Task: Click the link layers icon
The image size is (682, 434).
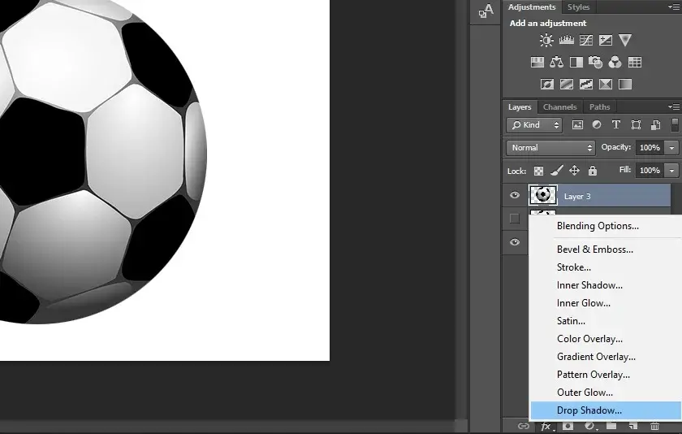Action: [524, 426]
